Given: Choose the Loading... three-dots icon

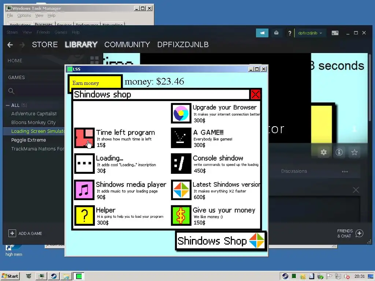Looking at the screenshot, I should point(84,164).
